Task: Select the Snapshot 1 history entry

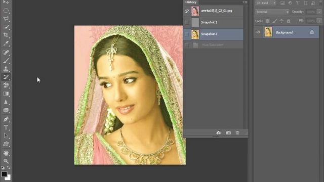Action: (x=213, y=22)
